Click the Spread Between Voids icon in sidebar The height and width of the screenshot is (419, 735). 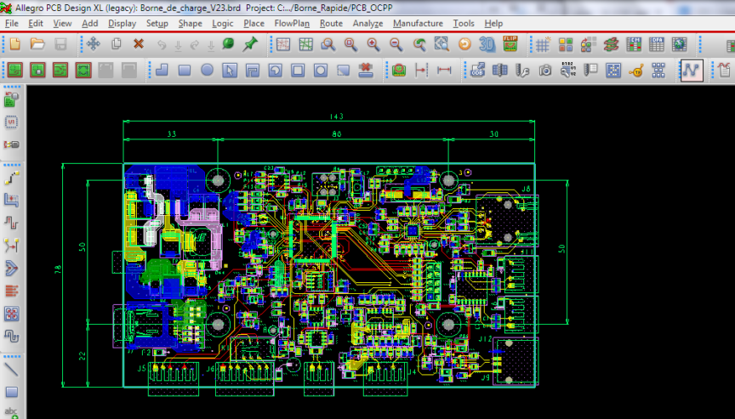[12, 314]
